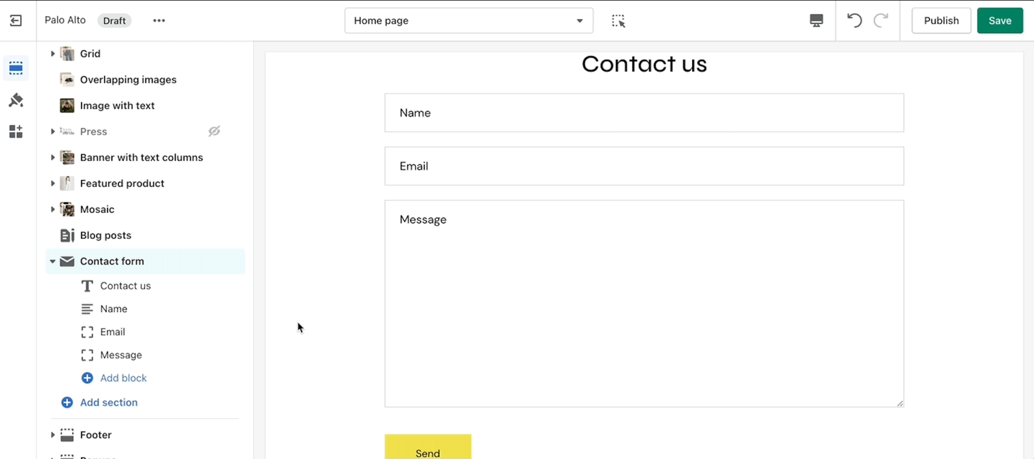Click the Name input field in preview
The image size is (1034, 459).
pos(644,112)
